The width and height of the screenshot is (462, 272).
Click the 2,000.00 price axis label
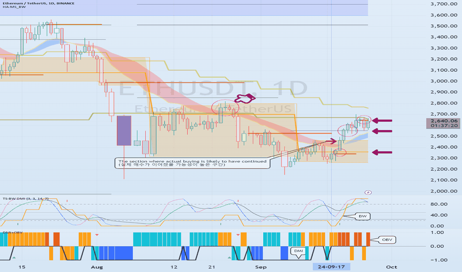[x=444, y=191]
